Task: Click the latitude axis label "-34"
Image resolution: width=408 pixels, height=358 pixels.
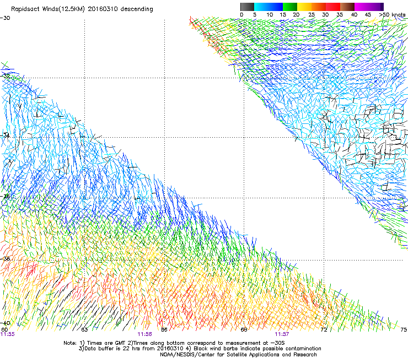Action: coord(5,135)
